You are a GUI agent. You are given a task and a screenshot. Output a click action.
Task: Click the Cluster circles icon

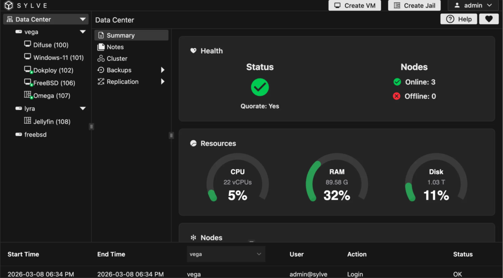pyautogui.click(x=101, y=58)
